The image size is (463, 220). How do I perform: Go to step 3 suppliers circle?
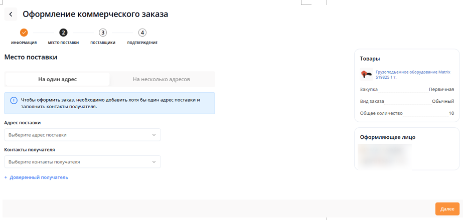[103, 33]
